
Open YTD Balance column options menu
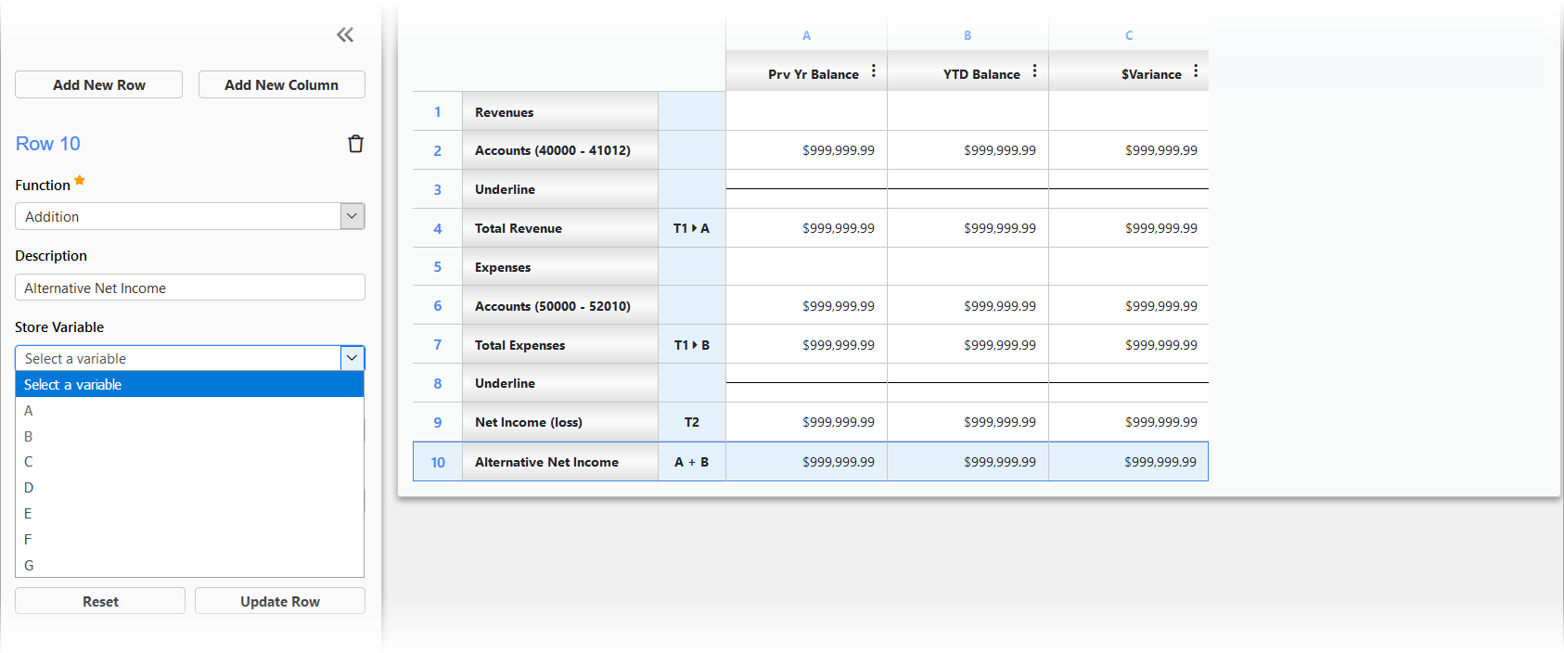click(x=1035, y=71)
